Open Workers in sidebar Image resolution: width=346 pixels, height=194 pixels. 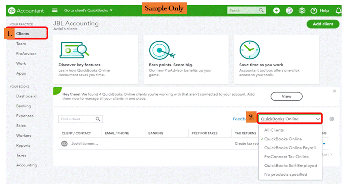tap(24, 136)
